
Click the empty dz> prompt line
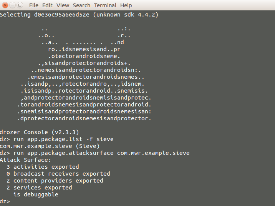[5, 201]
